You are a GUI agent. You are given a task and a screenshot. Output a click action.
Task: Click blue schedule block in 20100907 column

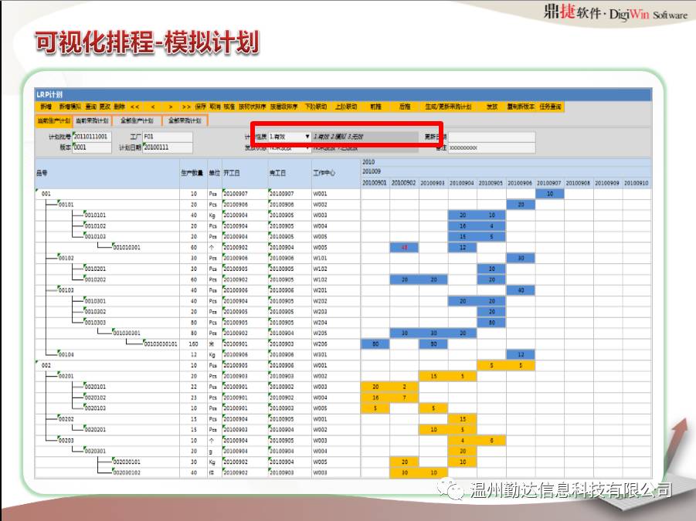[x=549, y=194]
